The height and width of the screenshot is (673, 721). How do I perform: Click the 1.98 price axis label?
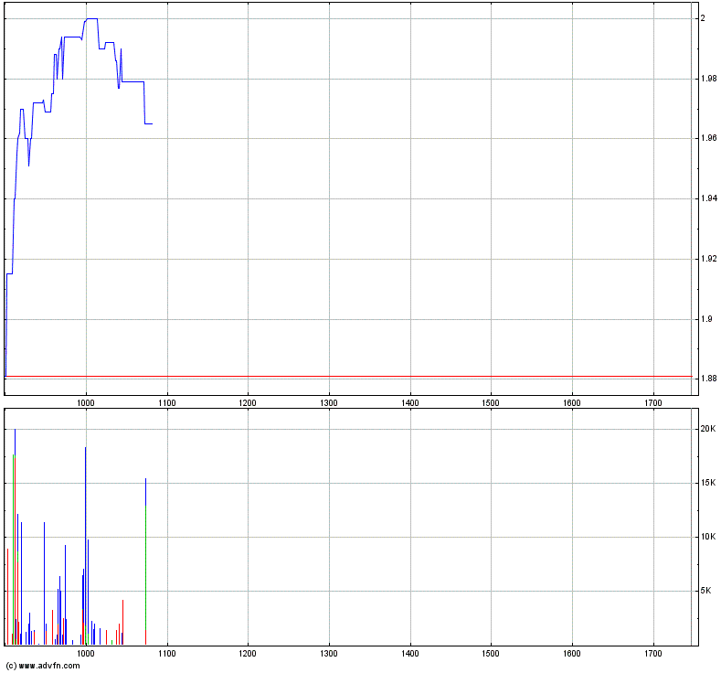click(708, 79)
